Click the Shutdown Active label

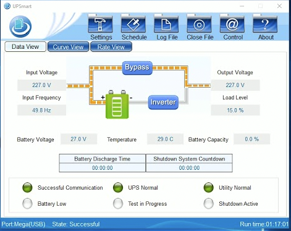238,204
